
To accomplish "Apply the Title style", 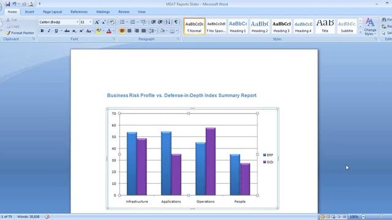I will (x=325, y=26).
